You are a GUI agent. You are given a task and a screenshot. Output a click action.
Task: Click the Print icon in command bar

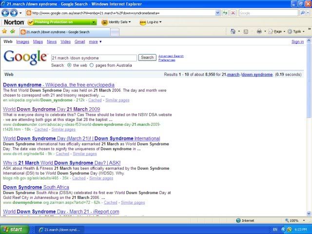click(x=259, y=31)
